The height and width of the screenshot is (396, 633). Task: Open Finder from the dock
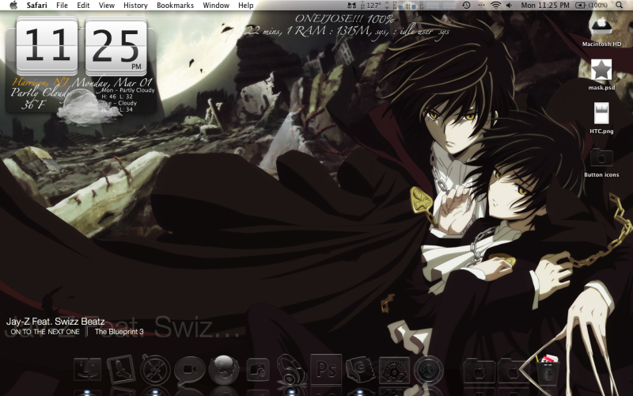pos(87,369)
